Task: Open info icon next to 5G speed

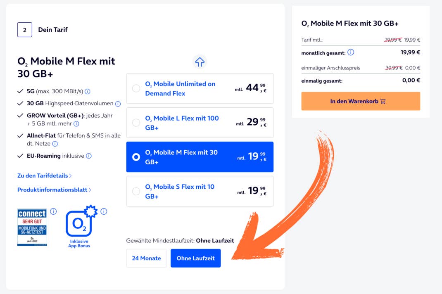Action: click(x=88, y=91)
